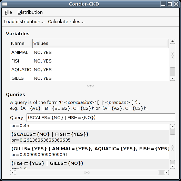The image size is (181, 181).
Task: Click into the Query input field
Action: [x=101, y=118]
